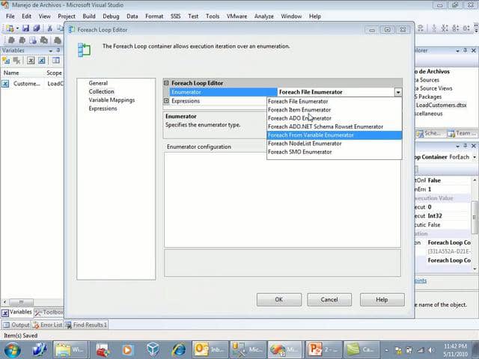Open the Output tab
479x359 pixels.
click(x=16, y=325)
